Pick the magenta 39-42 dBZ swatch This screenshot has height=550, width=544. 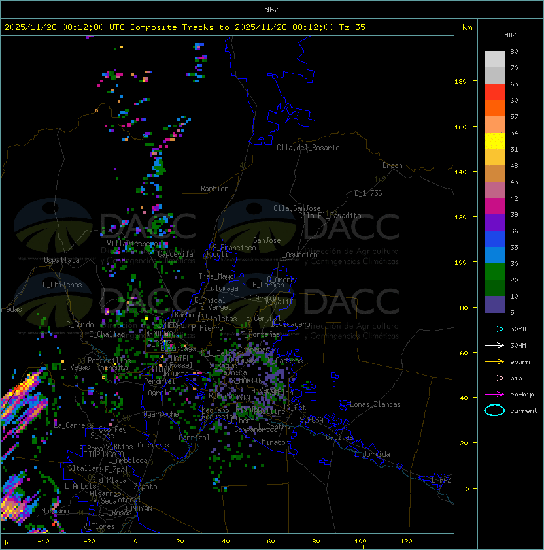(x=494, y=206)
